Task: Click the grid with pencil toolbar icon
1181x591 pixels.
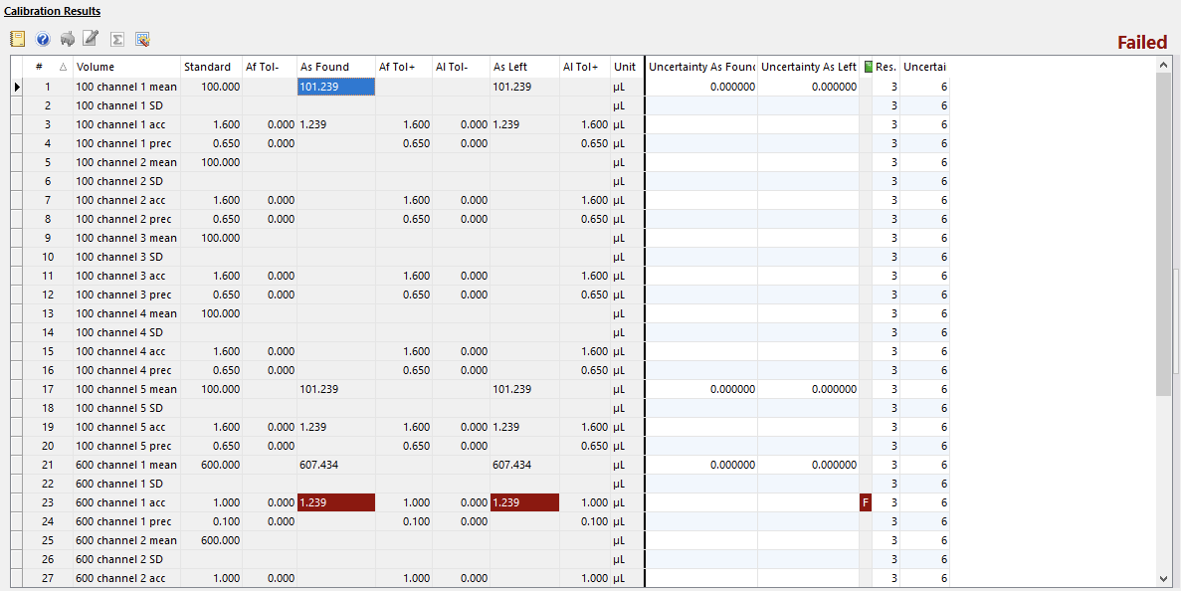Action: point(142,39)
